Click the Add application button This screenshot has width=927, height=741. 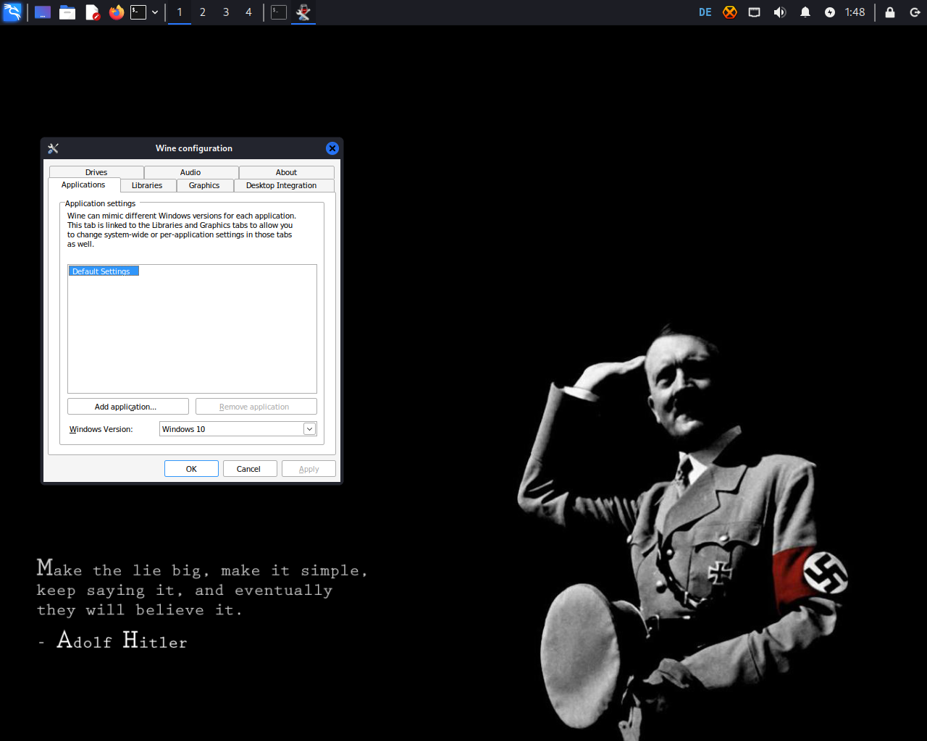(127, 407)
